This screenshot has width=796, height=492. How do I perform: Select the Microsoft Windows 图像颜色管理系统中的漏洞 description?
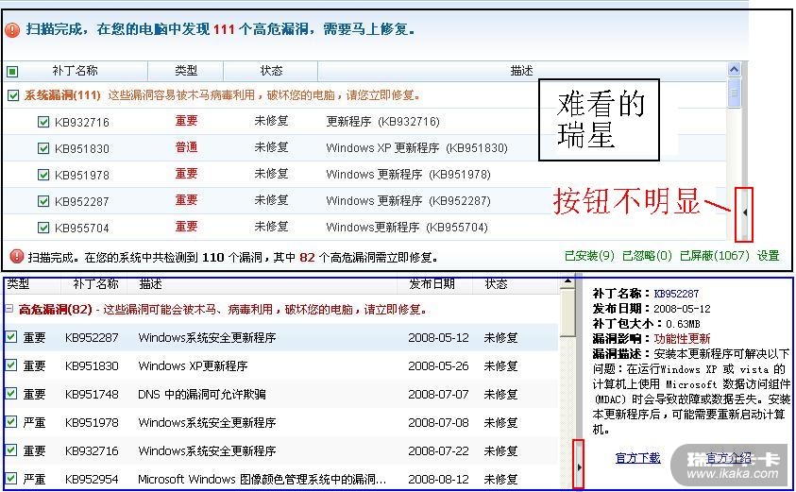tap(262, 479)
